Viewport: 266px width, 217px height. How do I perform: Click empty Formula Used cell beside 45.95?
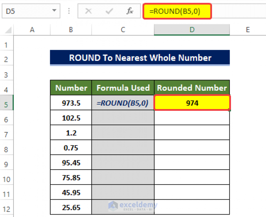point(123,192)
